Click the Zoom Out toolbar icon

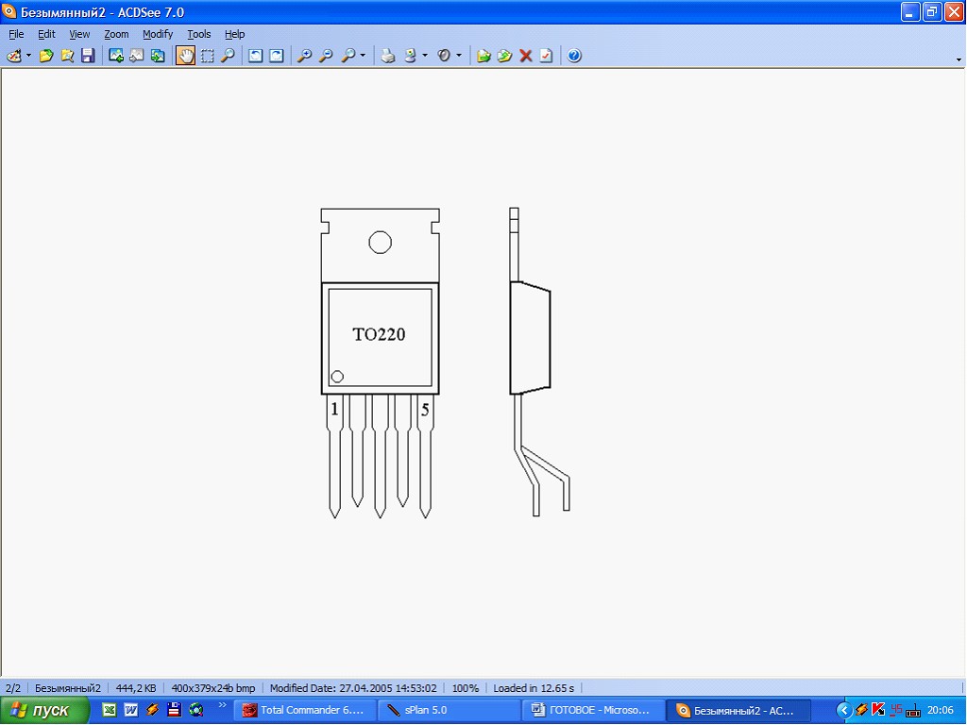pos(326,56)
